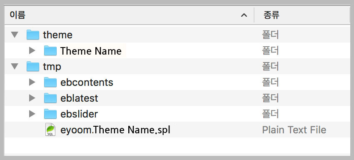Expand the eblatest folder triangle
The height and width of the screenshot is (160, 354).
(32, 98)
